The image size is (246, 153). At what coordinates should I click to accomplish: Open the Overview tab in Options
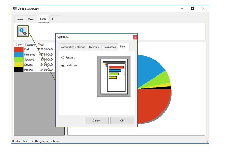tap(94, 47)
